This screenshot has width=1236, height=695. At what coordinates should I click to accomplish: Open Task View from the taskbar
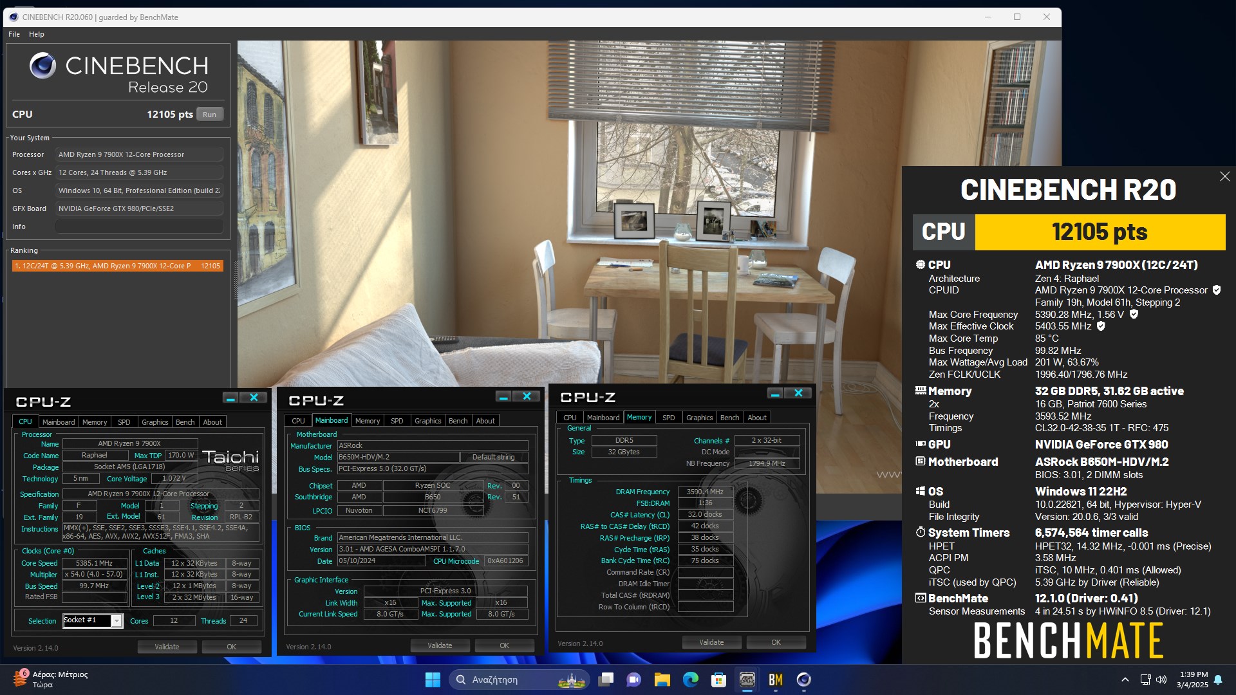(606, 680)
